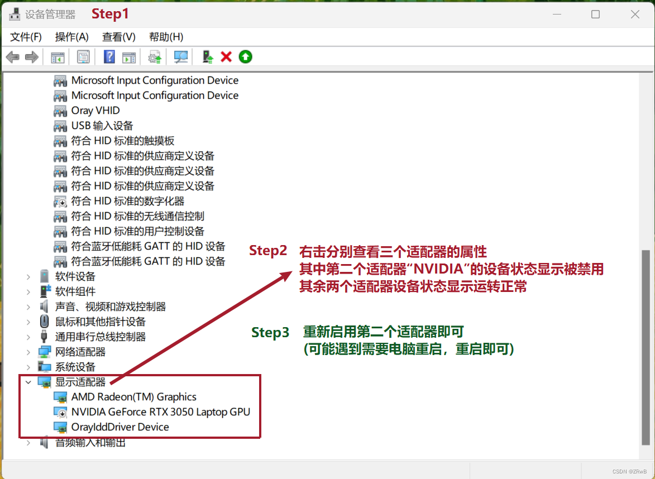Viewport: 655px width, 479px height.
Task: Select OrayIddDriver Device label
Action: point(120,427)
